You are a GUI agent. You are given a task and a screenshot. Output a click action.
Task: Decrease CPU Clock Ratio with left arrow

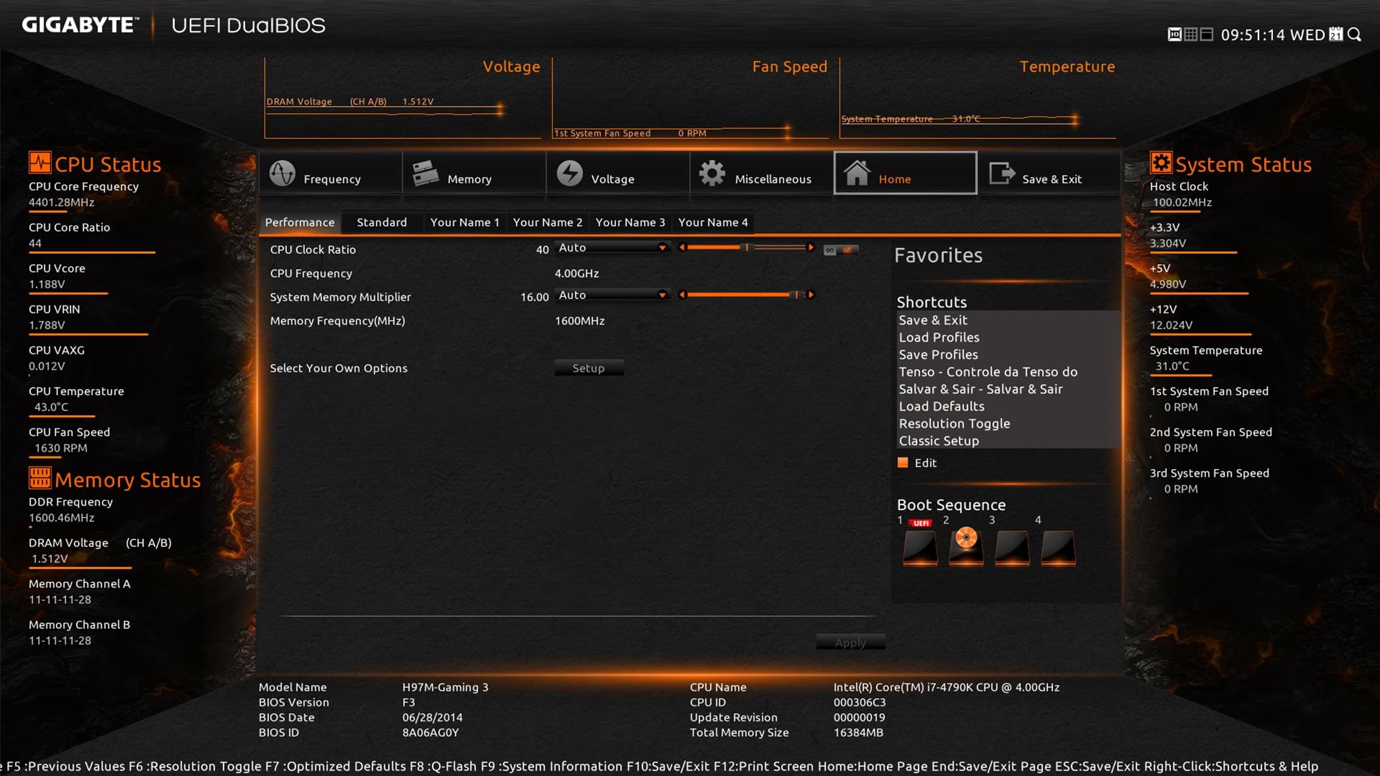[682, 247]
